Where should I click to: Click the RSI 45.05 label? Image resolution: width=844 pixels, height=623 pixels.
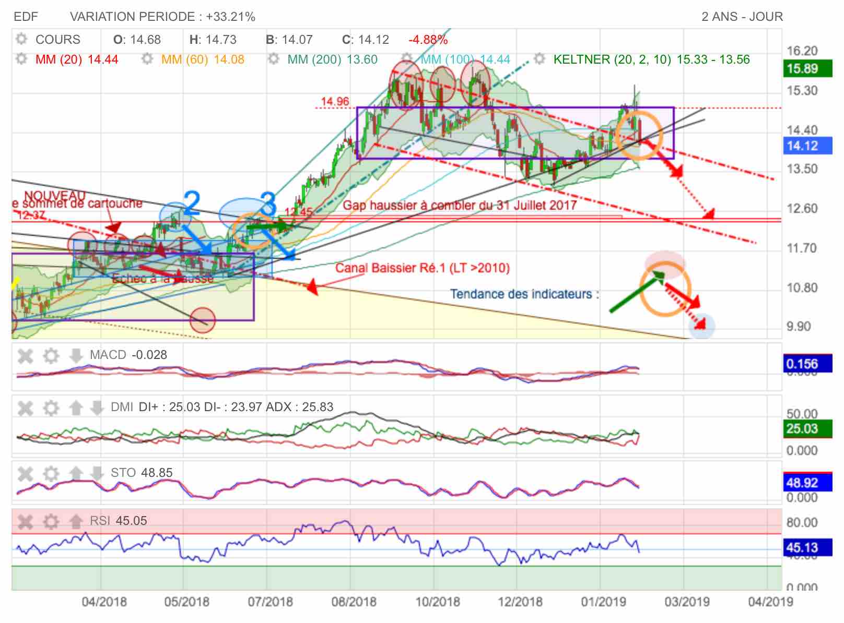pyautogui.click(x=119, y=521)
